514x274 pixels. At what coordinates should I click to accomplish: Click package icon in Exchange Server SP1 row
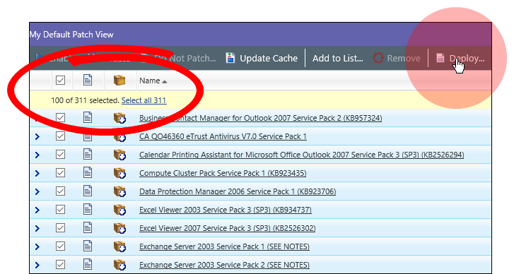point(119,246)
